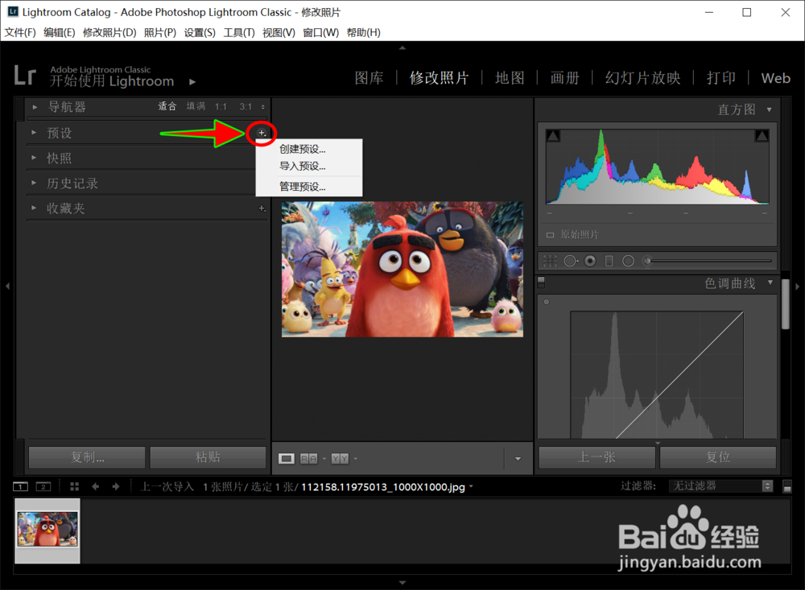This screenshot has height=590, width=805.
Task: Switch to before/after top-bottom view
Action: 340,459
